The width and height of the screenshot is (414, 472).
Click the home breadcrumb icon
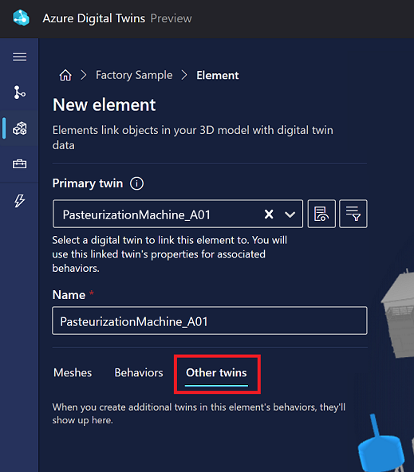tap(65, 75)
